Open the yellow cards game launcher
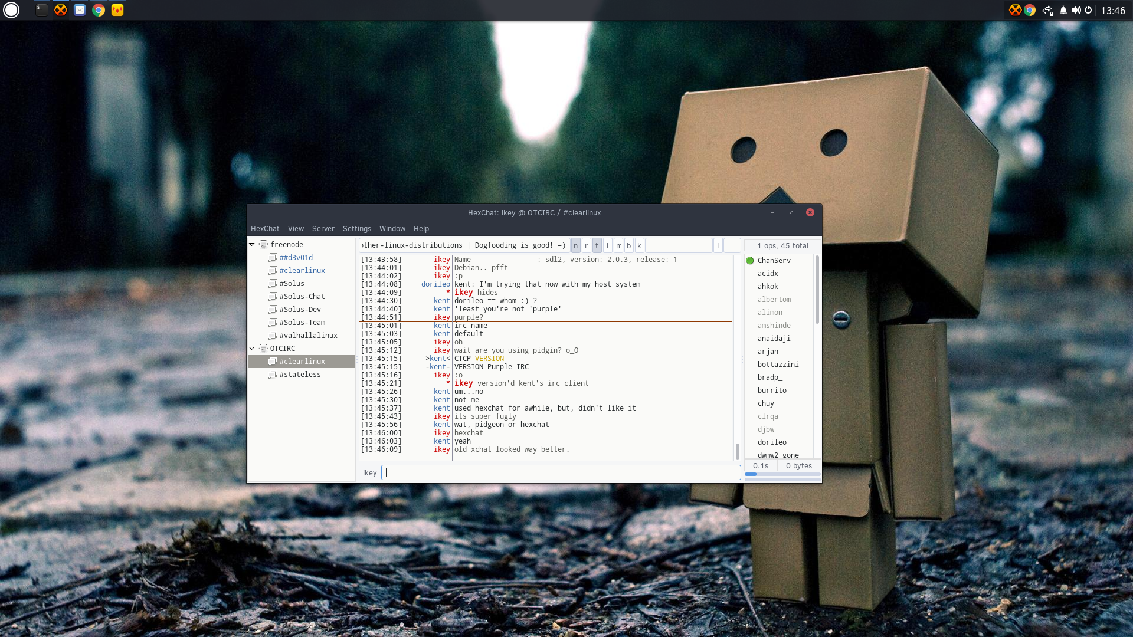The height and width of the screenshot is (637, 1133). coord(117,10)
